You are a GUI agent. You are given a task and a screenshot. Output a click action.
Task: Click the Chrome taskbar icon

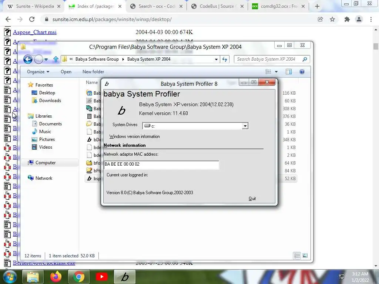pyautogui.click(x=79, y=277)
